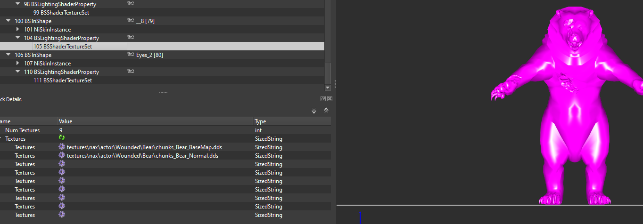The width and height of the screenshot is (643, 224).
Task: Collapse 100 BSTriShape node
Action: 8,21
